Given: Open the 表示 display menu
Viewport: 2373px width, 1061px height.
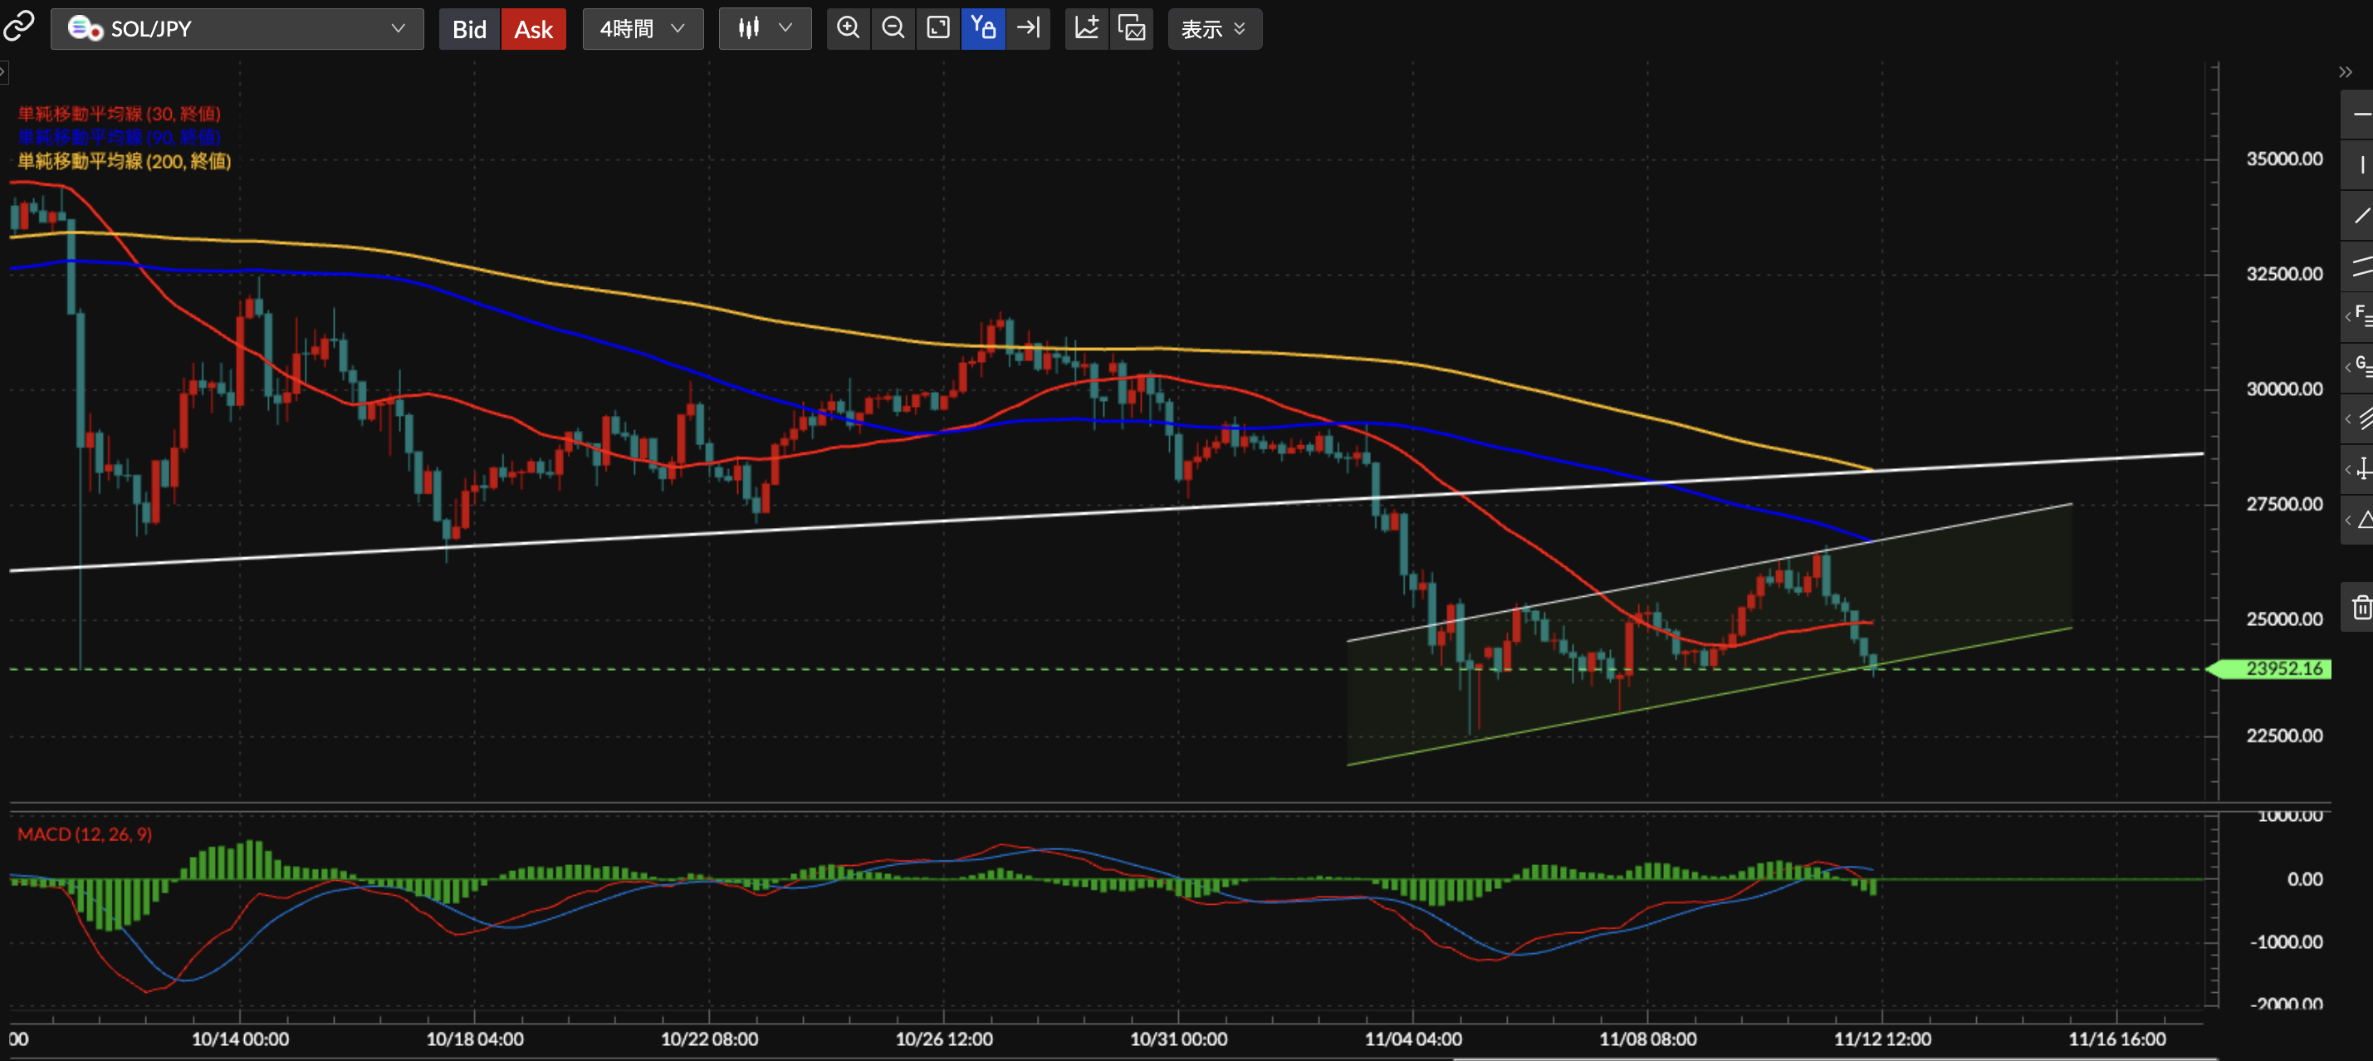Looking at the screenshot, I should click(1213, 30).
